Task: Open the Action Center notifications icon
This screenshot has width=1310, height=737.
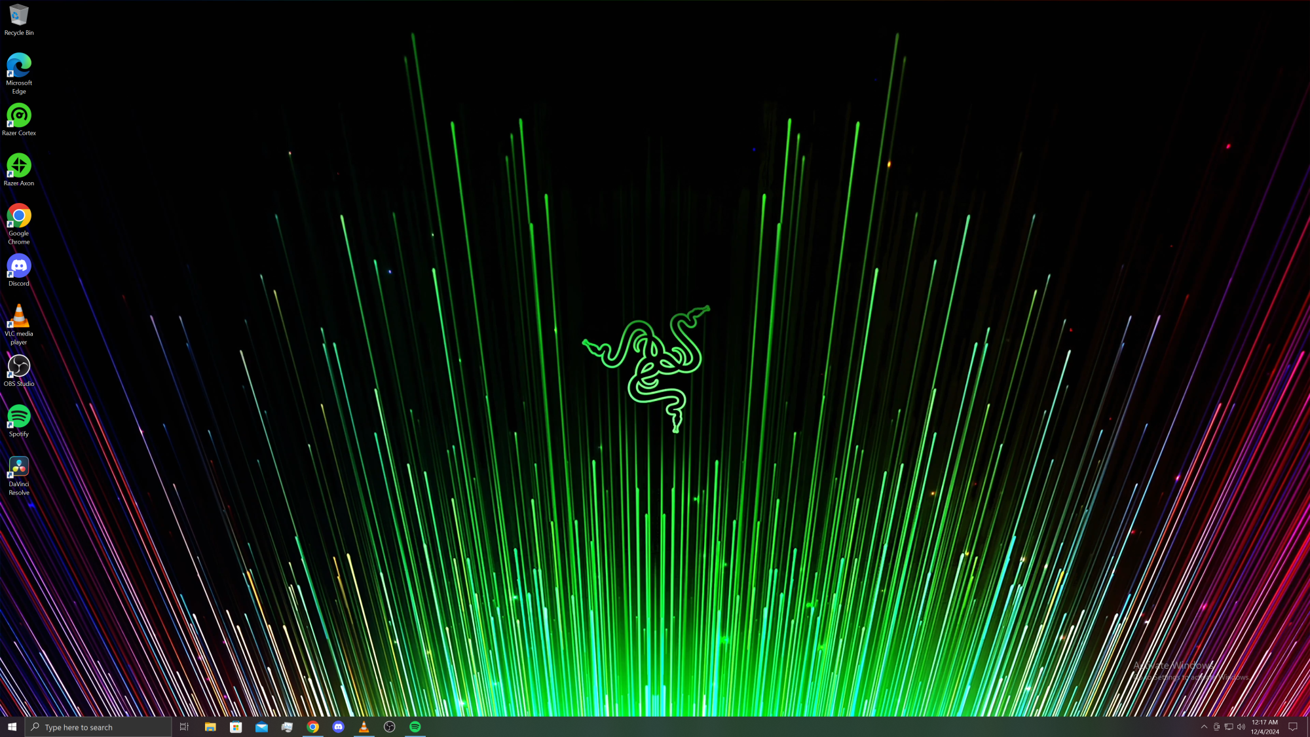Action: [x=1293, y=727]
